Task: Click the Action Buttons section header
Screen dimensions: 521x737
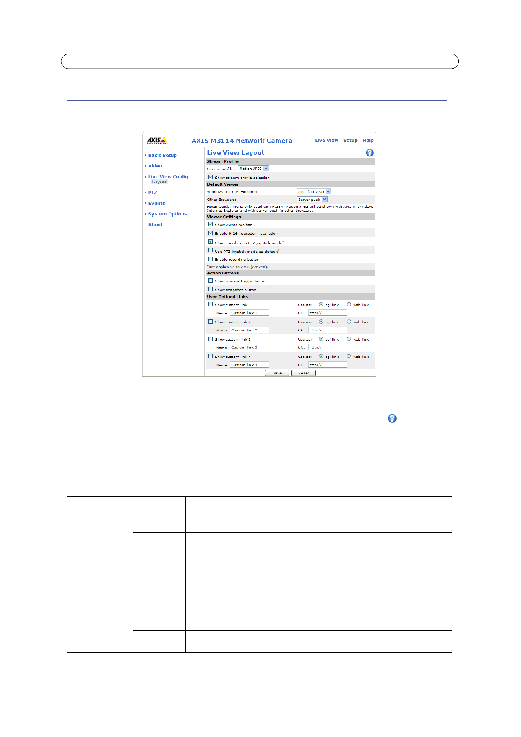Action: (291, 273)
